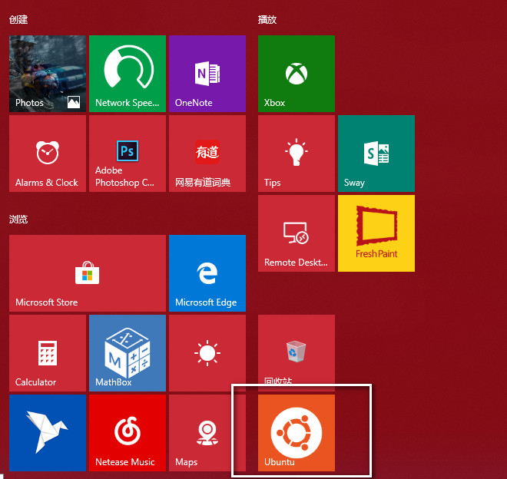This screenshot has width=507, height=479.
Task: Launch the Ubuntu tile
Action: [296, 433]
